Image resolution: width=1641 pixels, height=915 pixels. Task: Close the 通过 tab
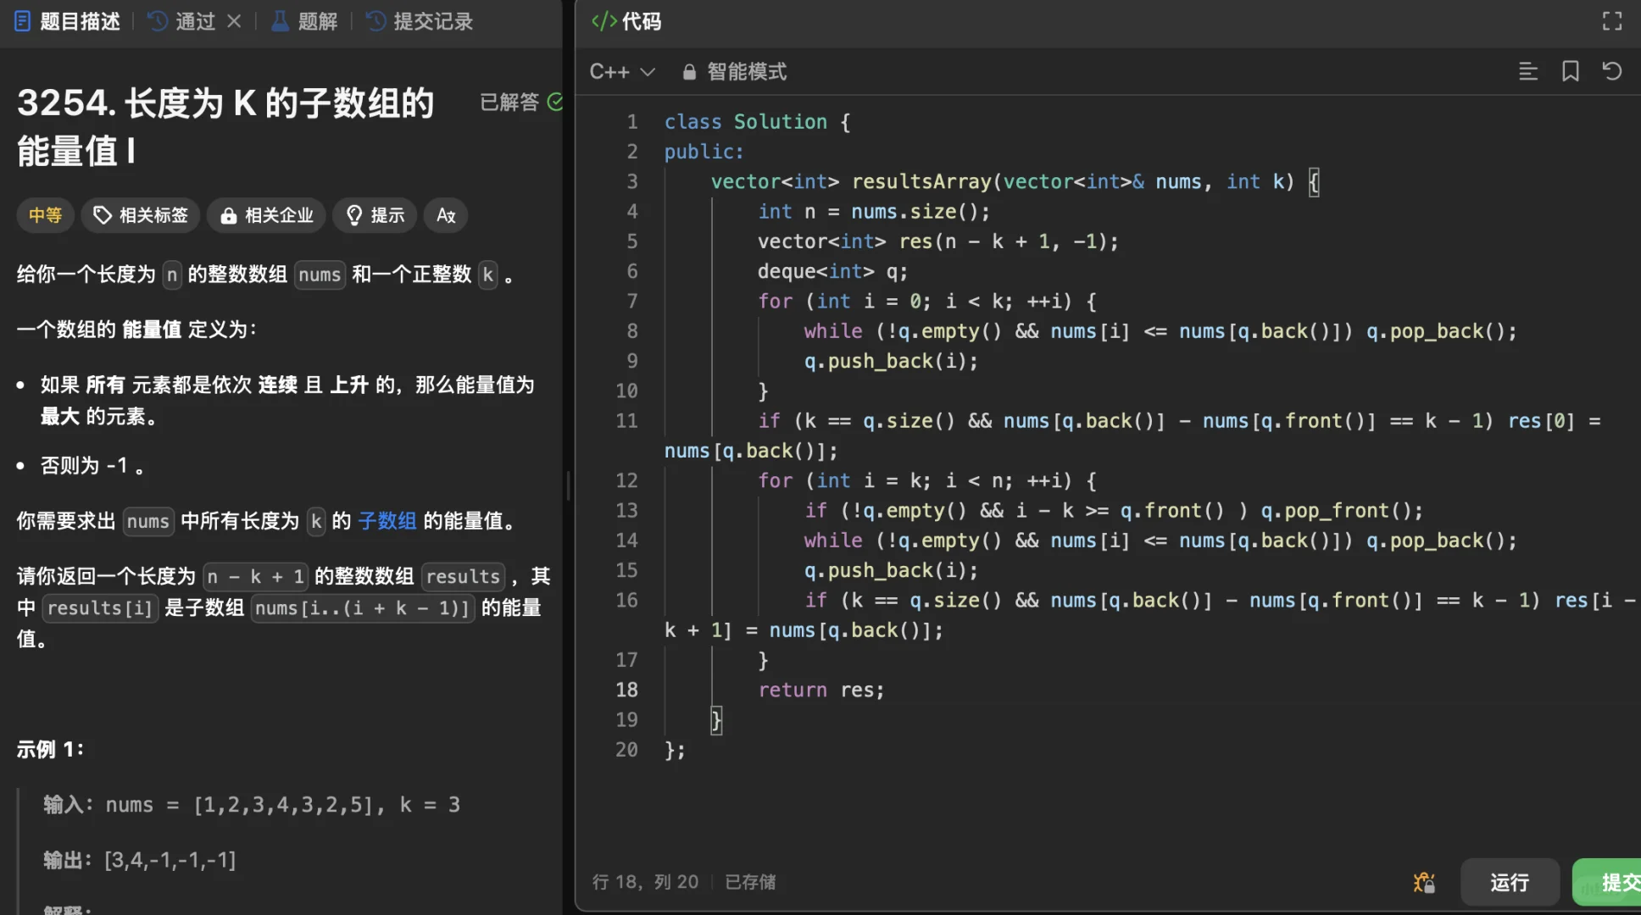tap(234, 21)
